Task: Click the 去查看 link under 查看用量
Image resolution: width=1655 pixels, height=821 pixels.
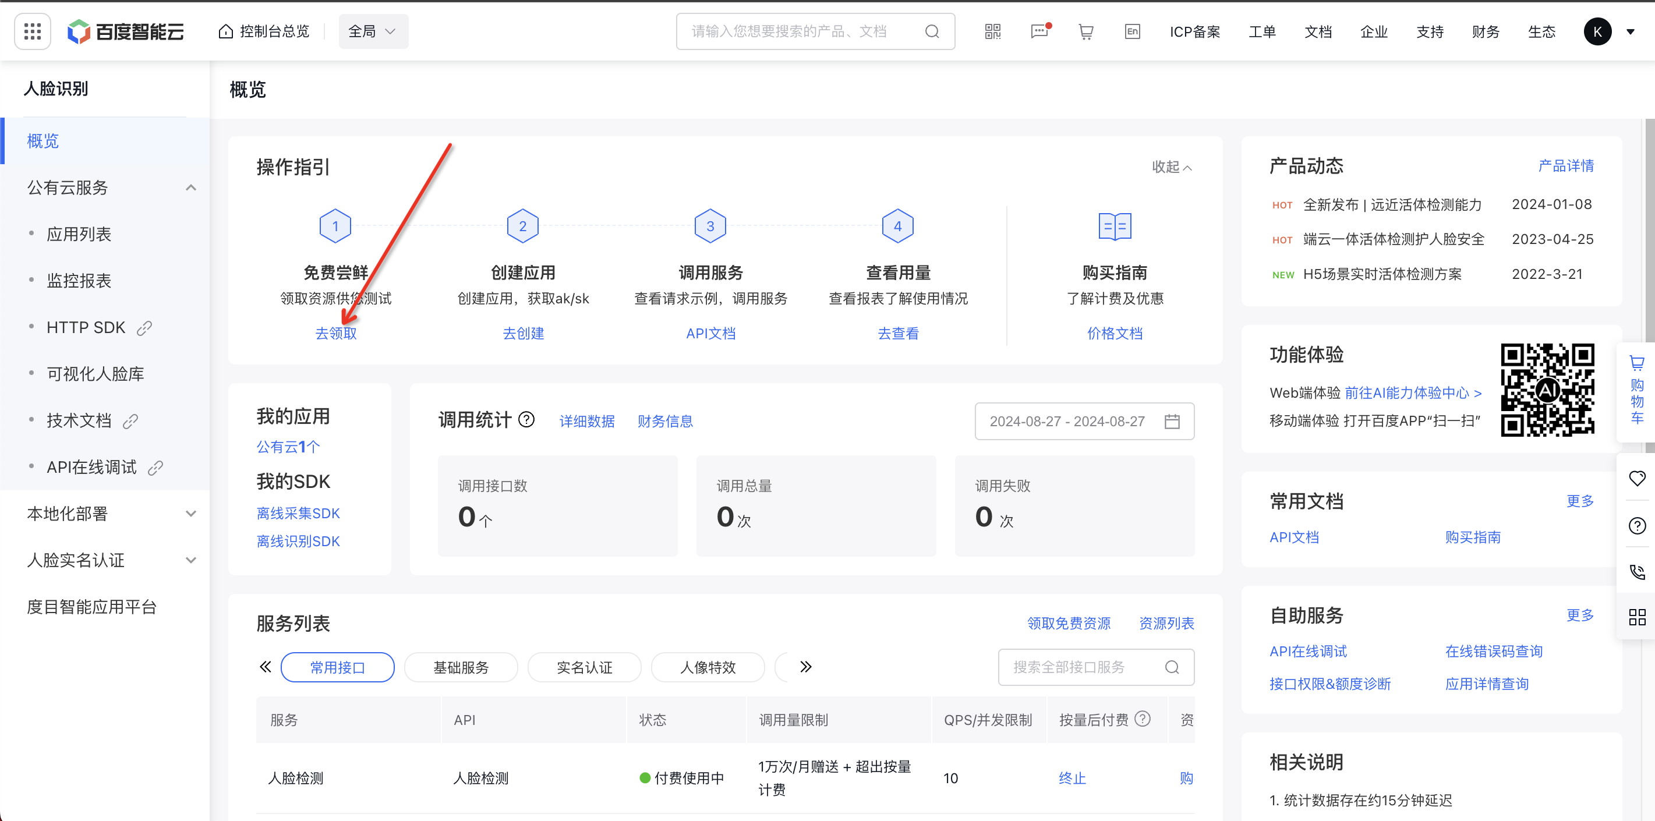Action: (x=897, y=334)
